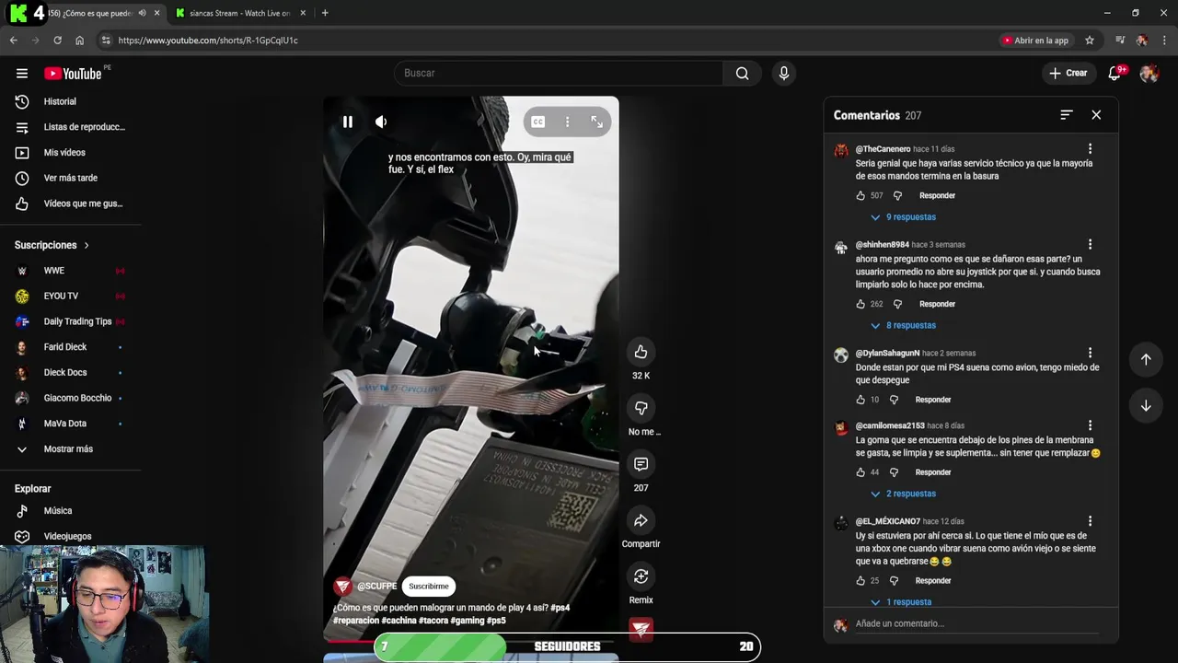This screenshot has width=1178, height=663.
Task: Share the Short
Action: [641, 520]
